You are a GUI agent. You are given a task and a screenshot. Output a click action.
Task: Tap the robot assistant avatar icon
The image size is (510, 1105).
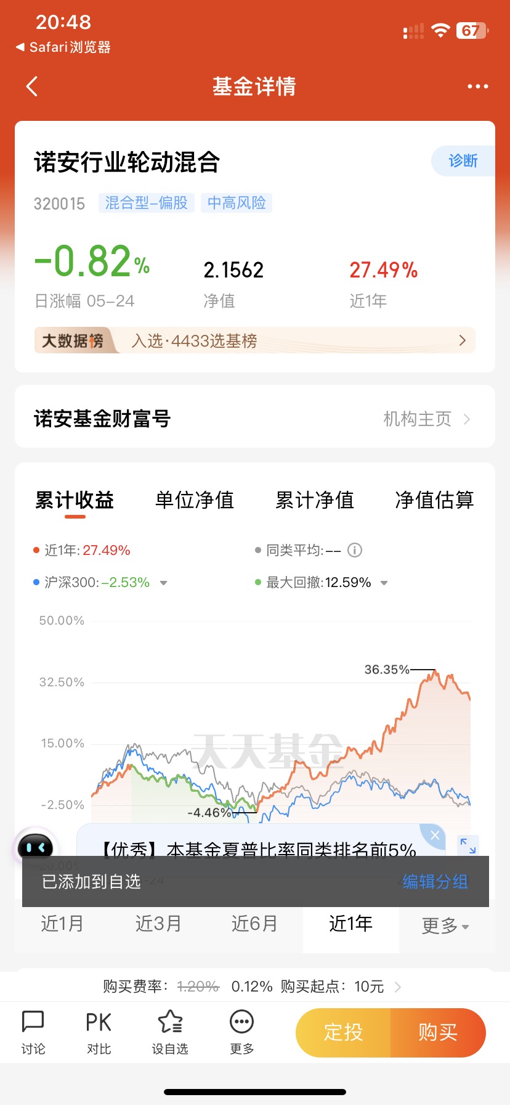(36, 848)
